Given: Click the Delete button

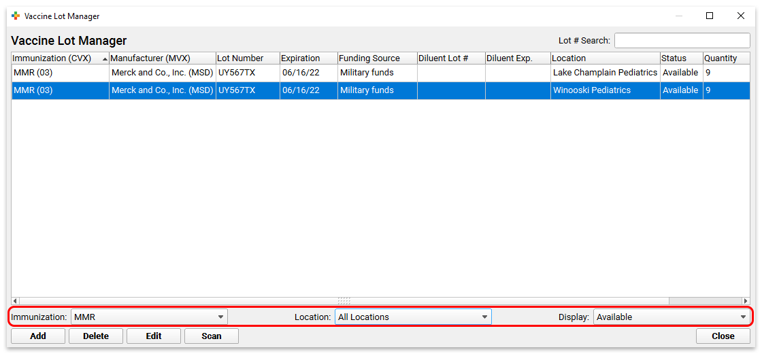Looking at the screenshot, I should (x=96, y=336).
